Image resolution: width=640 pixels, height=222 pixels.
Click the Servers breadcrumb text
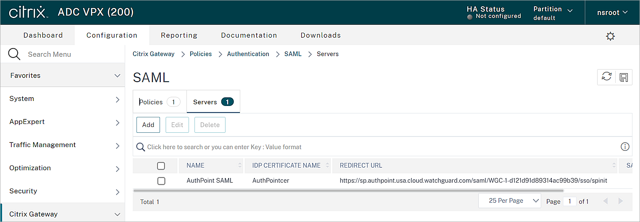[x=328, y=54]
